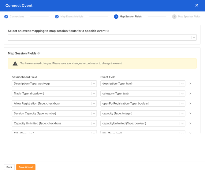This screenshot has height=173, width=205.
Task: Click the unsaved changes warning message
Action: point(71,63)
